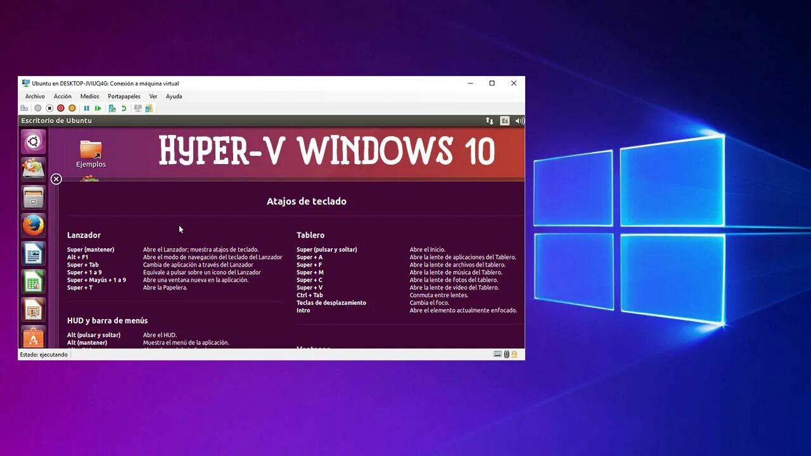811x456 pixels.
Task: Click the 'Alt (pulsar y soltar)' shortcut text
Action: click(x=94, y=335)
